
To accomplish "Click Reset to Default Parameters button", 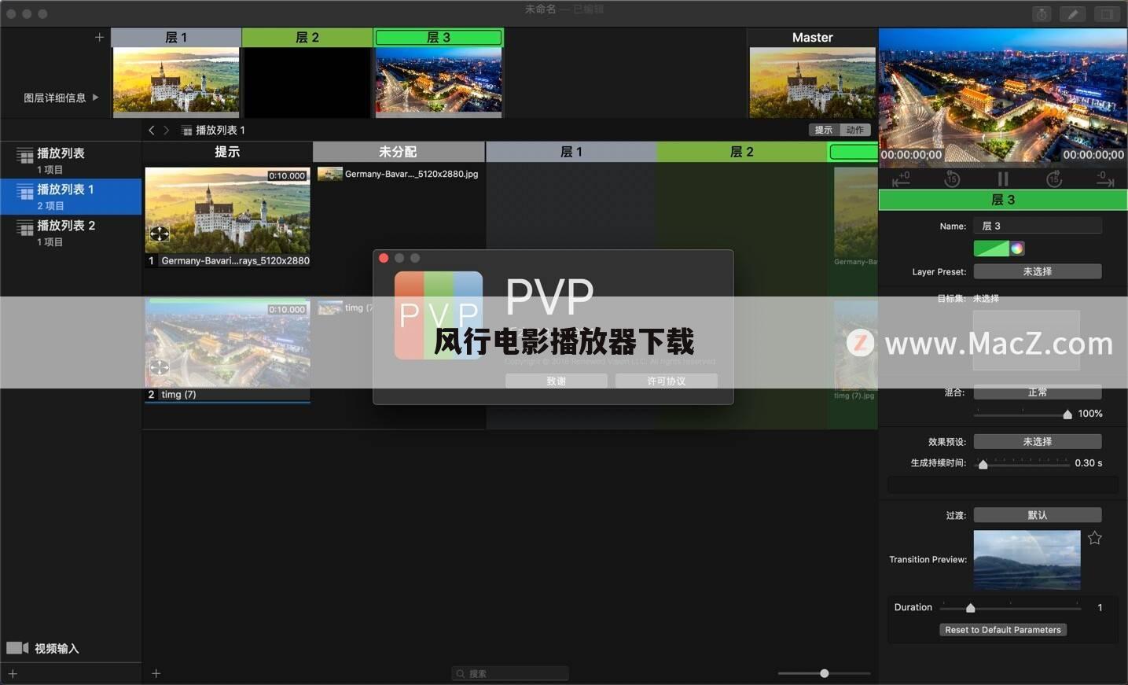I will point(1003,630).
